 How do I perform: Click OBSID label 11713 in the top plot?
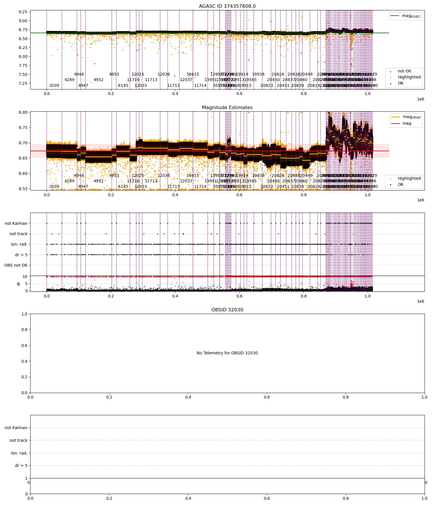coord(151,80)
